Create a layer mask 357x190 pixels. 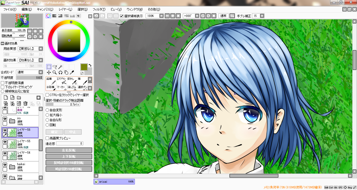point(39,97)
